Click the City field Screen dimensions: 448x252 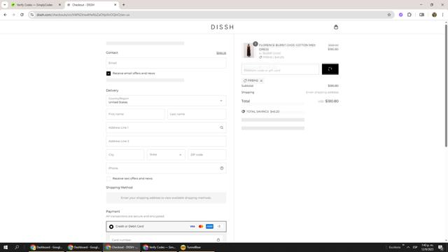click(125, 155)
